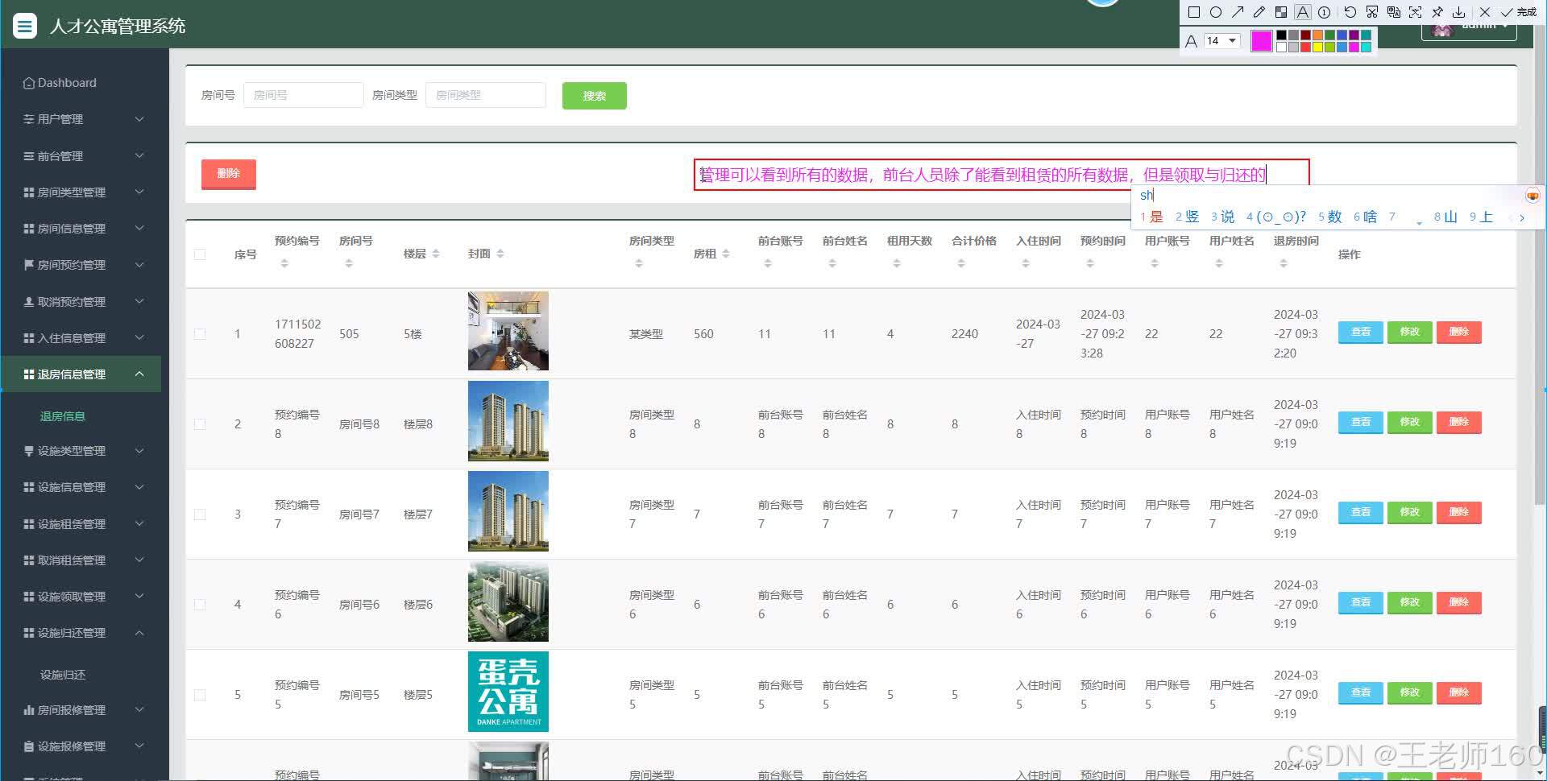
Task: Expand the 用户管理 menu
Action: click(81, 119)
